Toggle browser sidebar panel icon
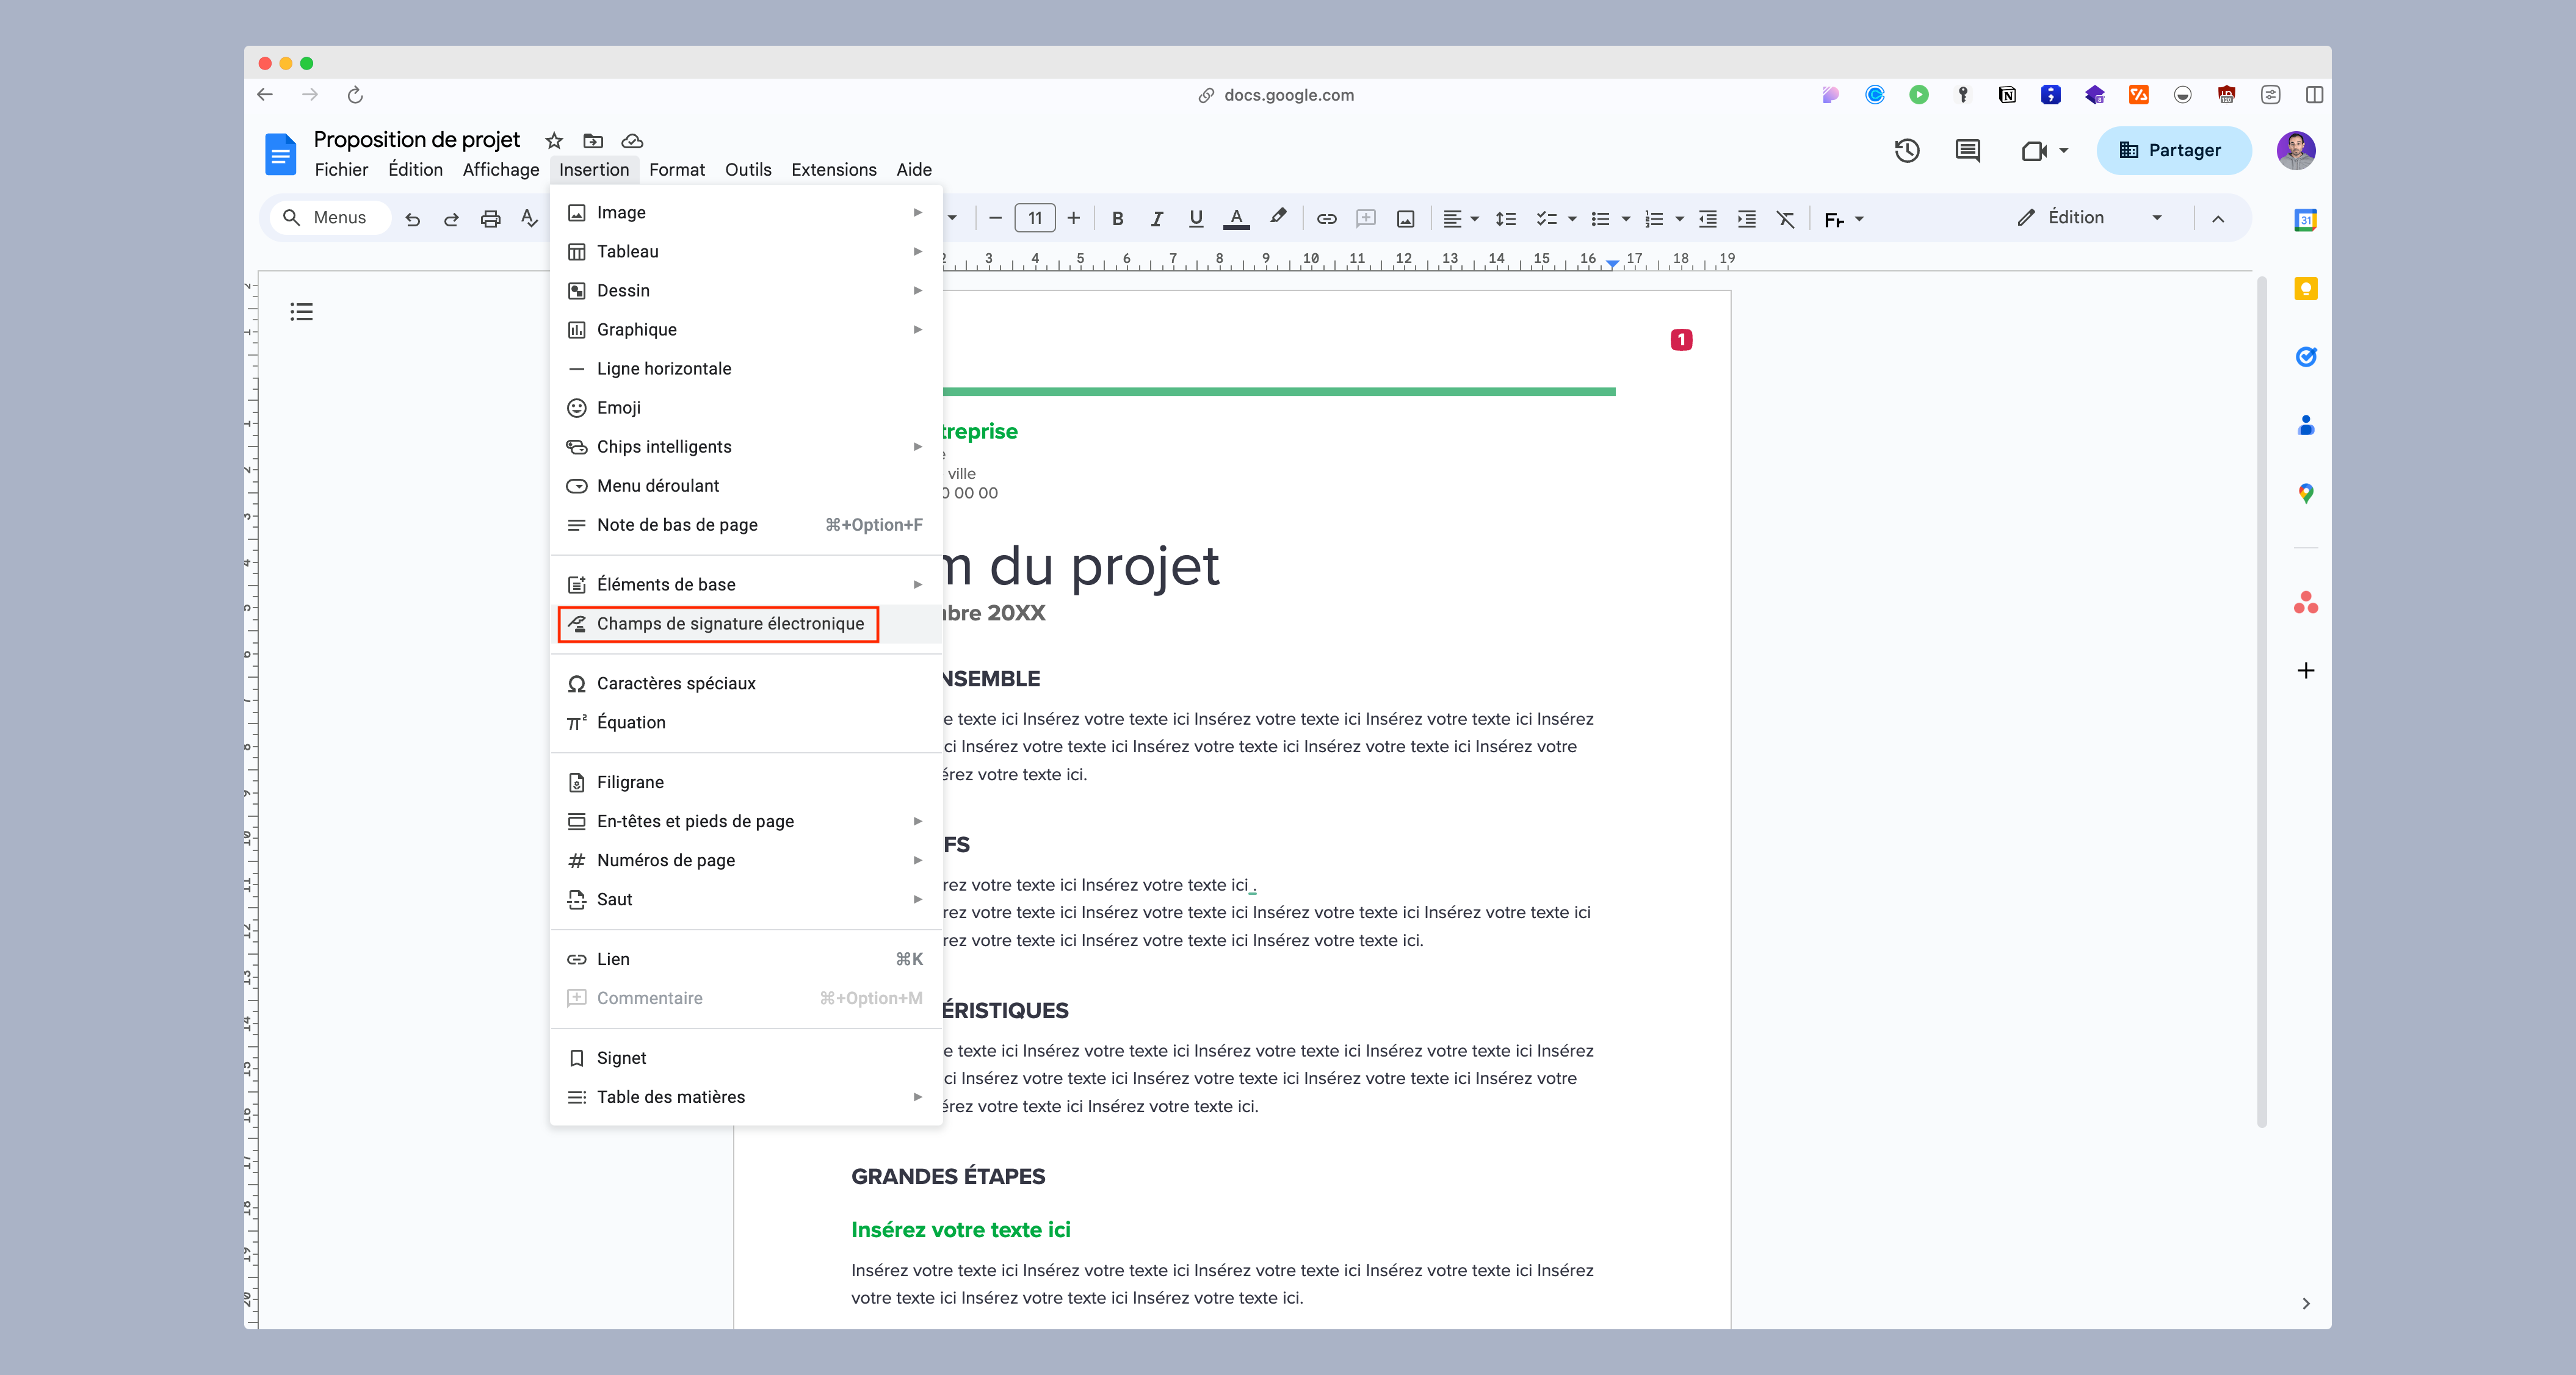This screenshot has height=1375, width=2576. pos(2314,95)
